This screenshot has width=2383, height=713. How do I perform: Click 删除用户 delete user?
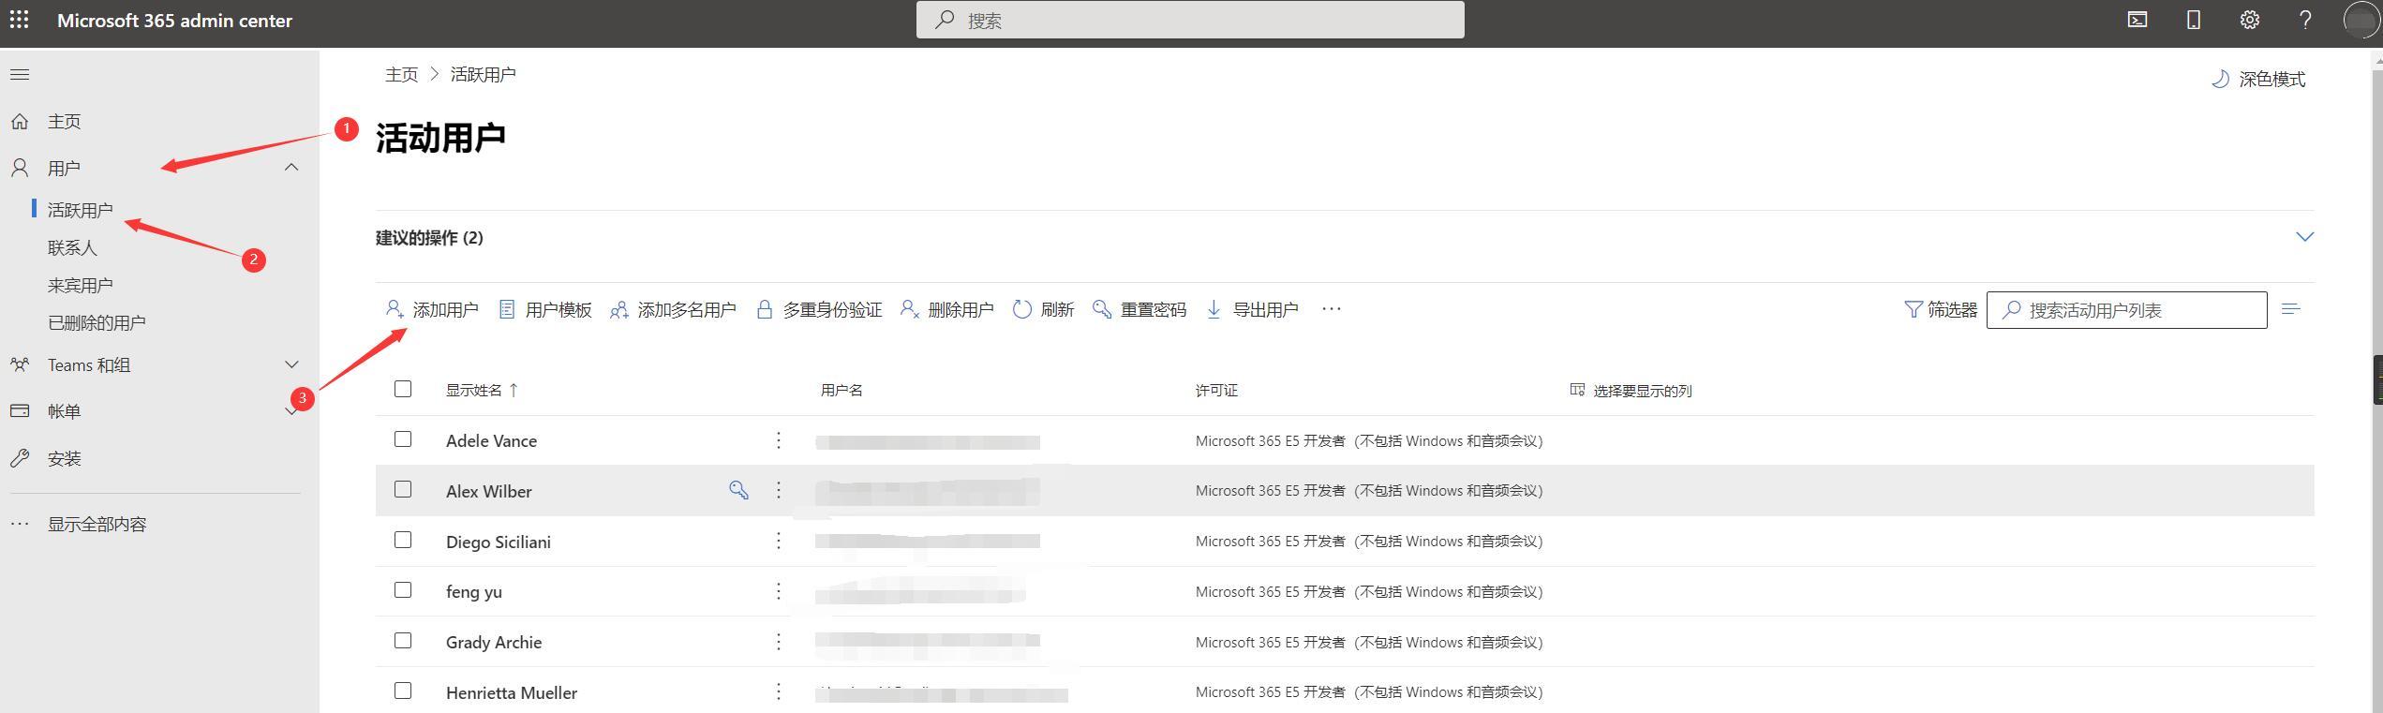pos(946,309)
